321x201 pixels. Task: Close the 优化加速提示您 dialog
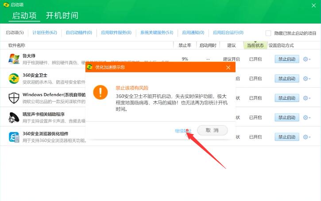[x=228, y=67]
